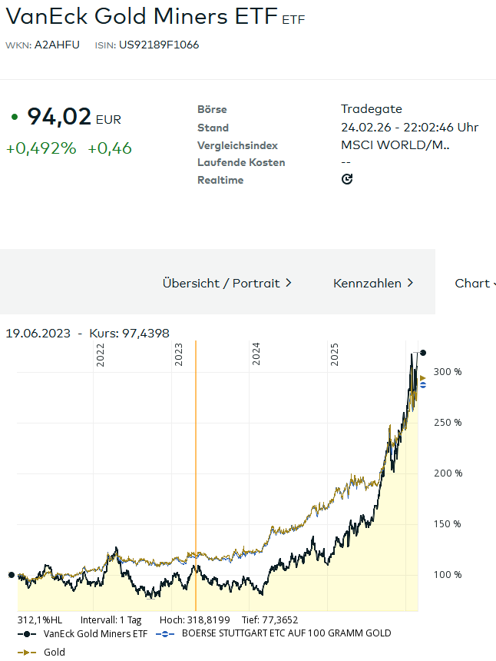The width and height of the screenshot is (496, 661).
Task: Click the 2024 year gridline label
Action: 256,354
